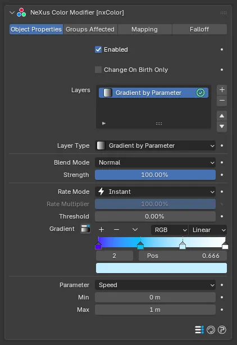Select the white gradient stop
The width and height of the screenshot is (237, 345).
225,246
